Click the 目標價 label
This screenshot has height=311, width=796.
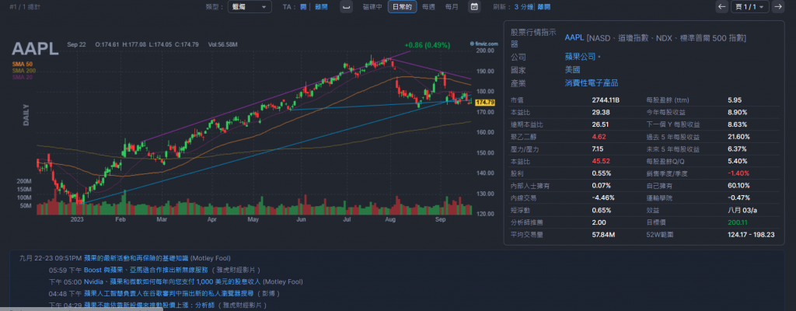[656, 222]
